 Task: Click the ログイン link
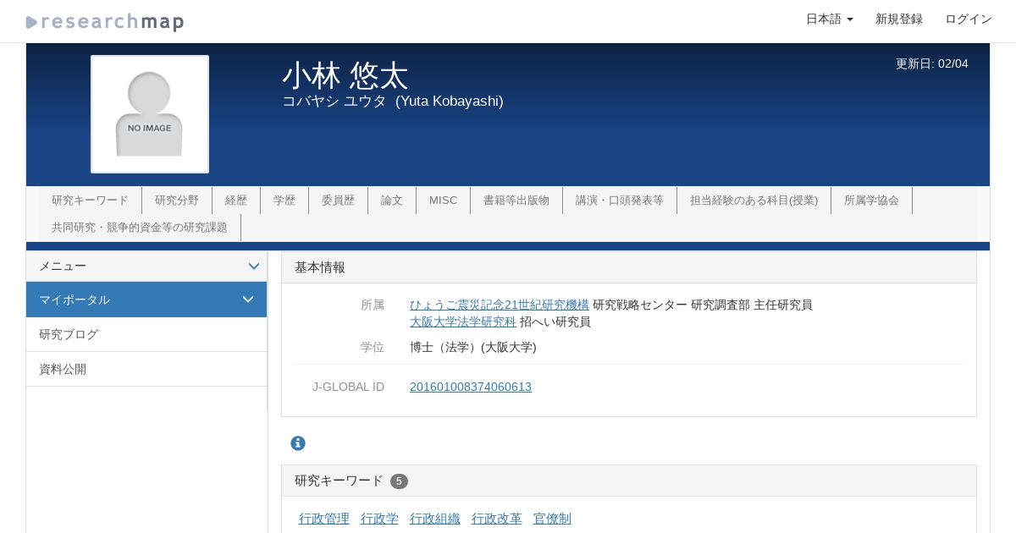tap(969, 19)
